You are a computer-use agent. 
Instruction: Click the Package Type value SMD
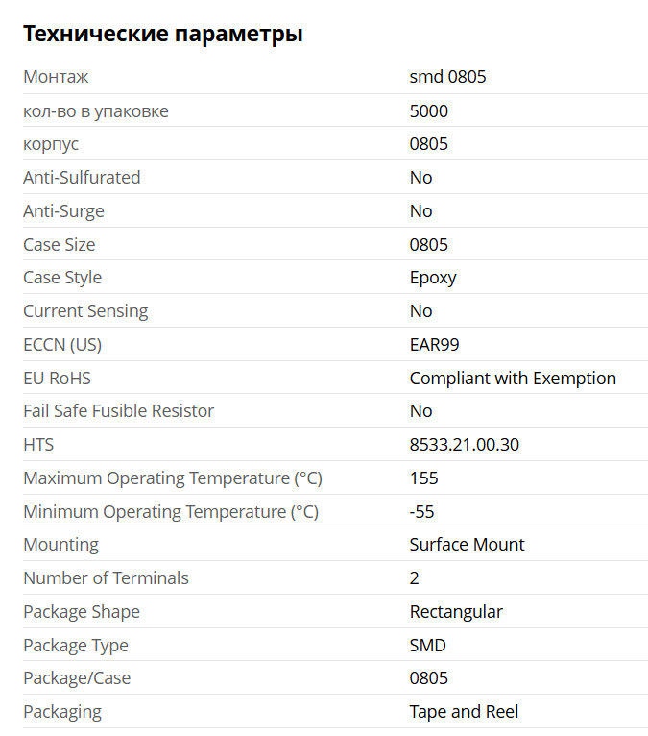[427, 646]
